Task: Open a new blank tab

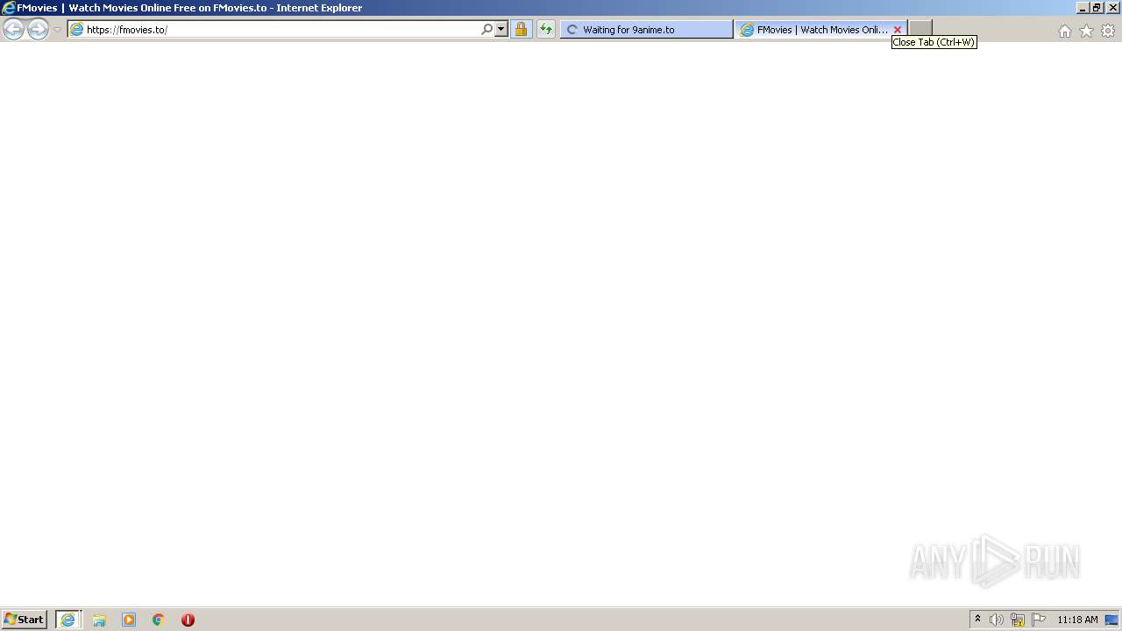Action: tap(920, 29)
